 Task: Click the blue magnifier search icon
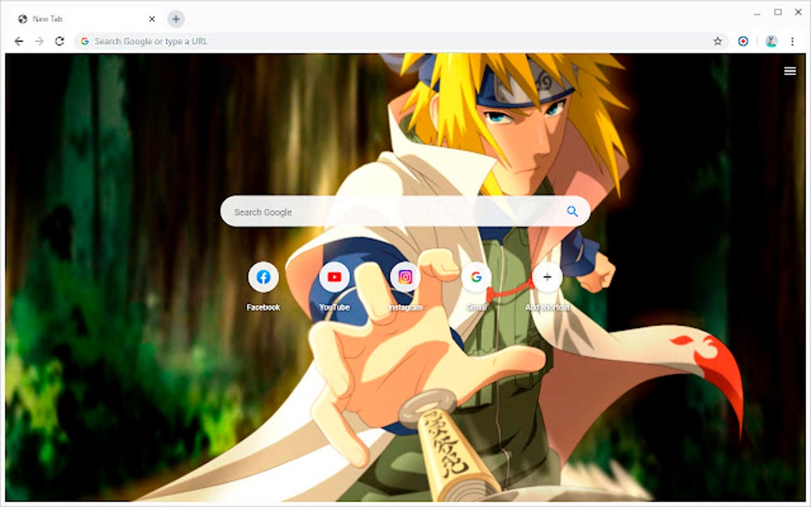[572, 211]
